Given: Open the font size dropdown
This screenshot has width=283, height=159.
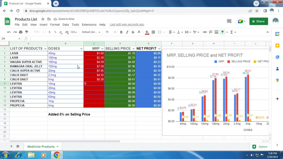Looking at the screenshot, I should 110,32.
